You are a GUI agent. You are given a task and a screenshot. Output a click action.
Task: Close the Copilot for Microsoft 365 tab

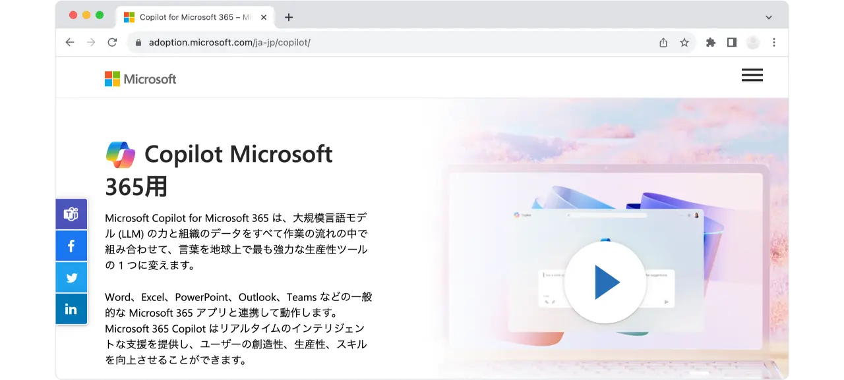[264, 17]
